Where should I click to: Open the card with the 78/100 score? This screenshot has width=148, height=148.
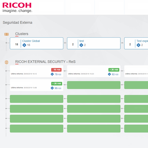[x=36, y=71]
